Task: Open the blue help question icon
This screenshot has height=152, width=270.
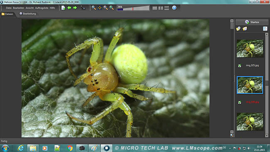Action: pos(174,8)
